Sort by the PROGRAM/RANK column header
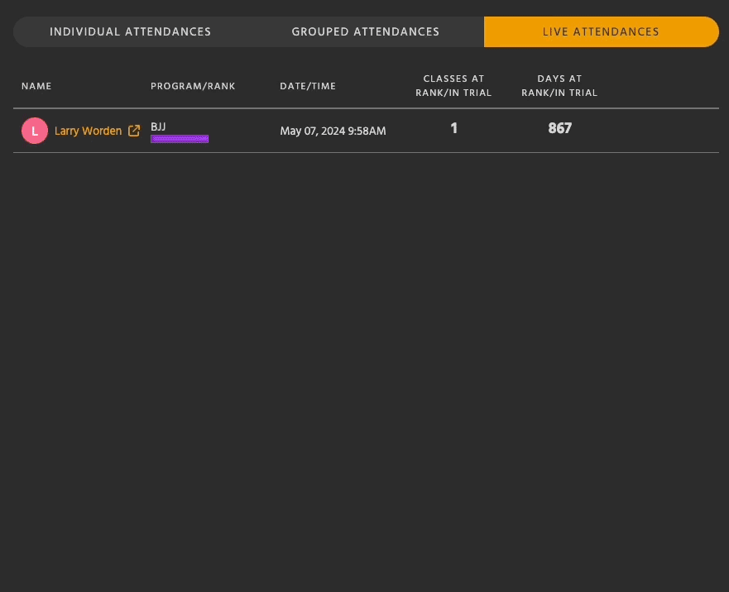The image size is (729, 592). click(193, 86)
